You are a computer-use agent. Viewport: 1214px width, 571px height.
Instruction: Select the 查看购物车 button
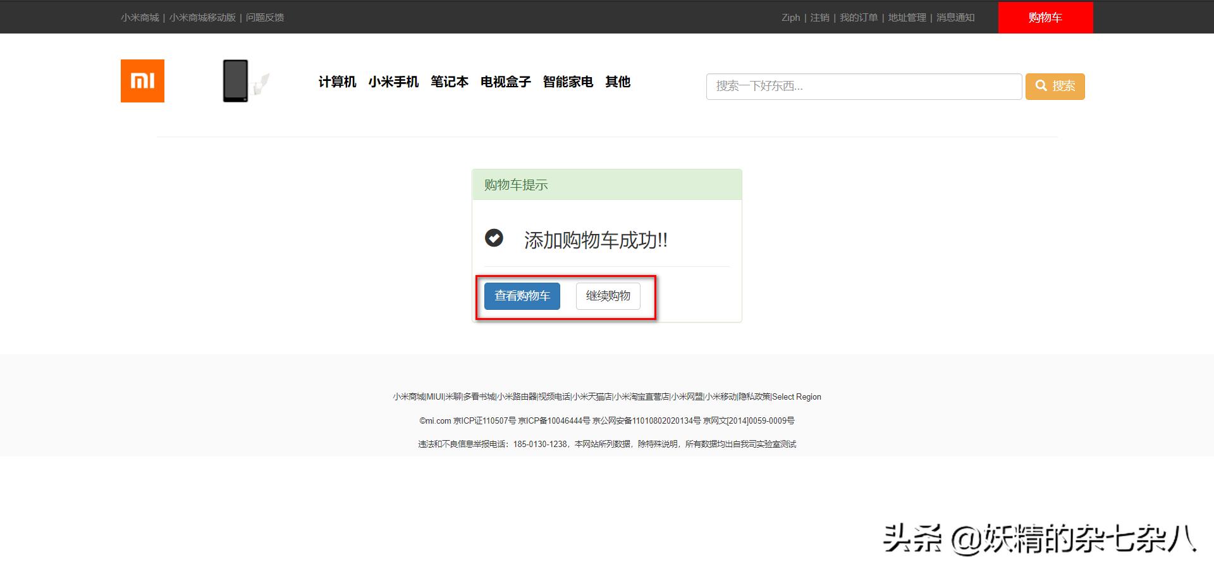pyautogui.click(x=521, y=295)
